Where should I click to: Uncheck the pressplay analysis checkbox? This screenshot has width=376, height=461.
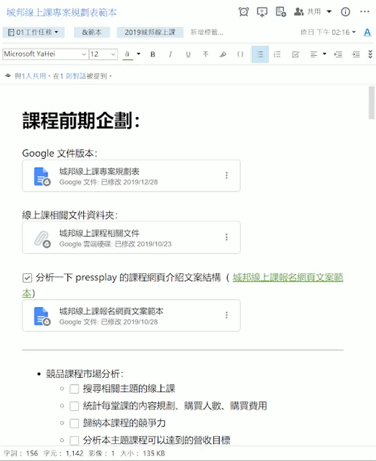point(27,278)
